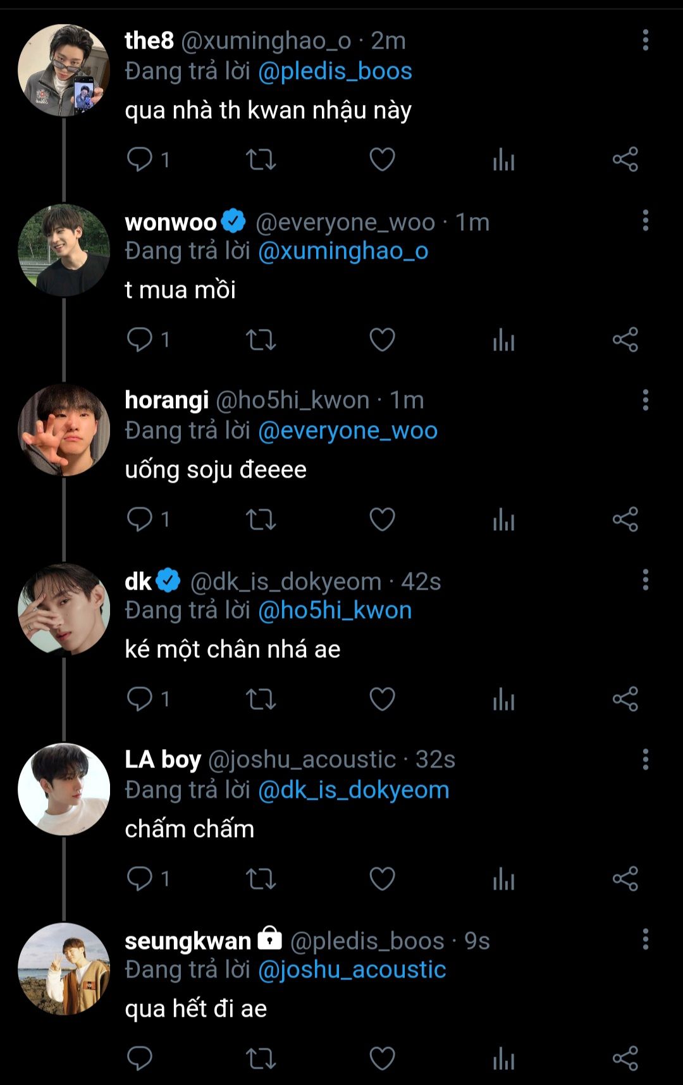The height and width of the screenshot is (1085, 683).
Task: Expand options menu on seungkwan's tweet
Action: point(645,939)
